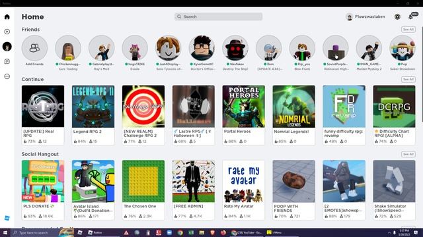The image size is (423, 237).
Task: Open the Shake Simulator game card
Action: click(394, 190)
